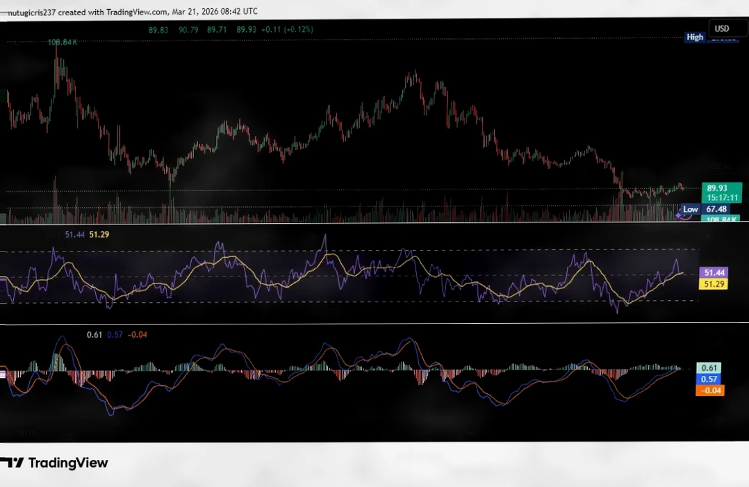Image resolution: width=749 pixels, height=487 pixels.
Task: Click the blue Low price badge 67.48
Action: coord(715,208)
